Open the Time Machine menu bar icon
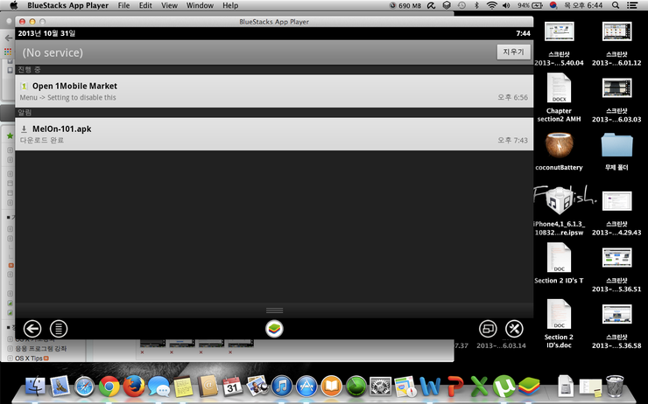 point(461,5)
